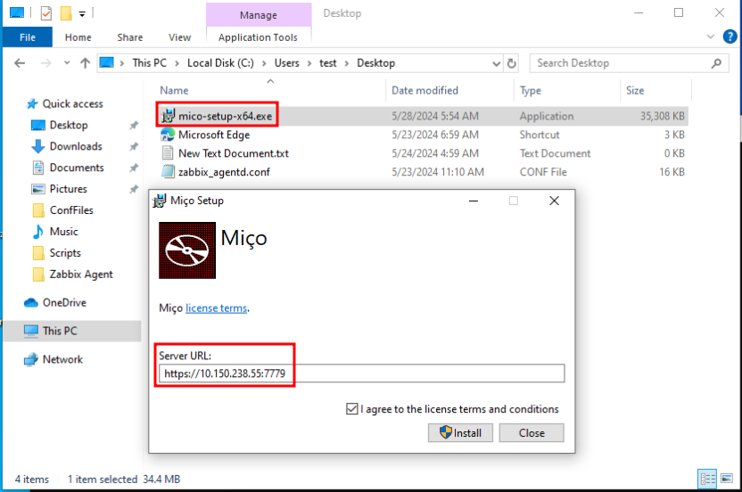Switch to Details view in status bar

[x=707, y=479]
